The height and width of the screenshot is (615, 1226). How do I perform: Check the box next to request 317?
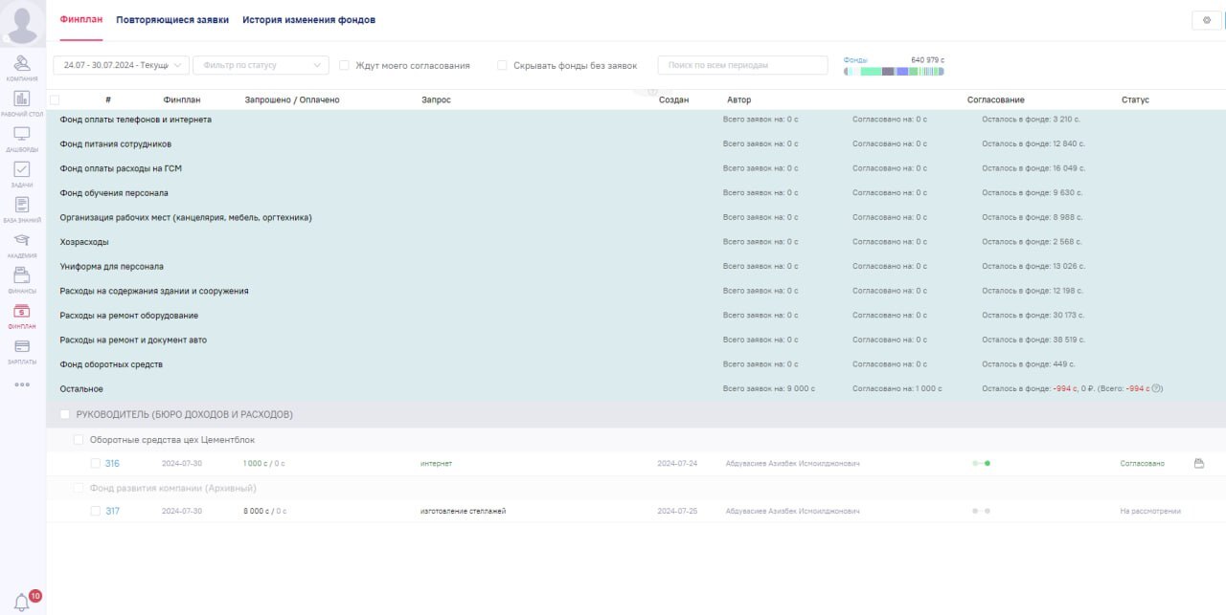[96, 511]
